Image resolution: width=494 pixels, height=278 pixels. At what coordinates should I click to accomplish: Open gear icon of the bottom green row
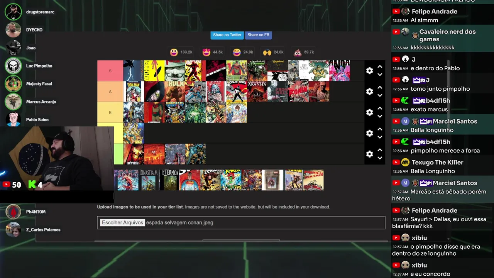369,154
